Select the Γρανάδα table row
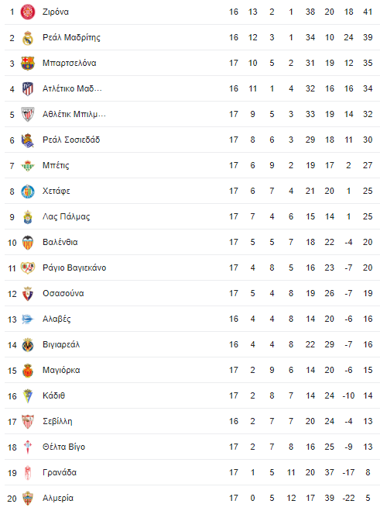This screenshot has width=380, height=511. [x=192, y=472]
